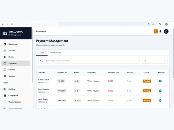Open Rooms section in sidebar

click(16, 57)
